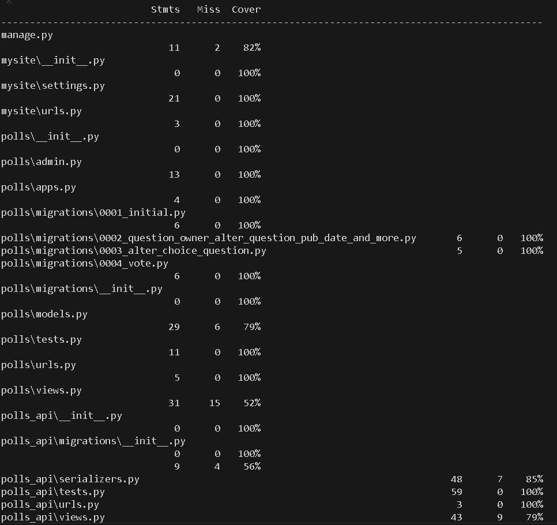Select the 21 statements value for mysite\settings.py
The image size is (557, 525).
174,99
